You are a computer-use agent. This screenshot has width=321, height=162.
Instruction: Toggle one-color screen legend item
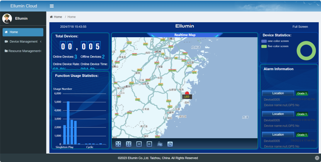[x=275, y=41]
